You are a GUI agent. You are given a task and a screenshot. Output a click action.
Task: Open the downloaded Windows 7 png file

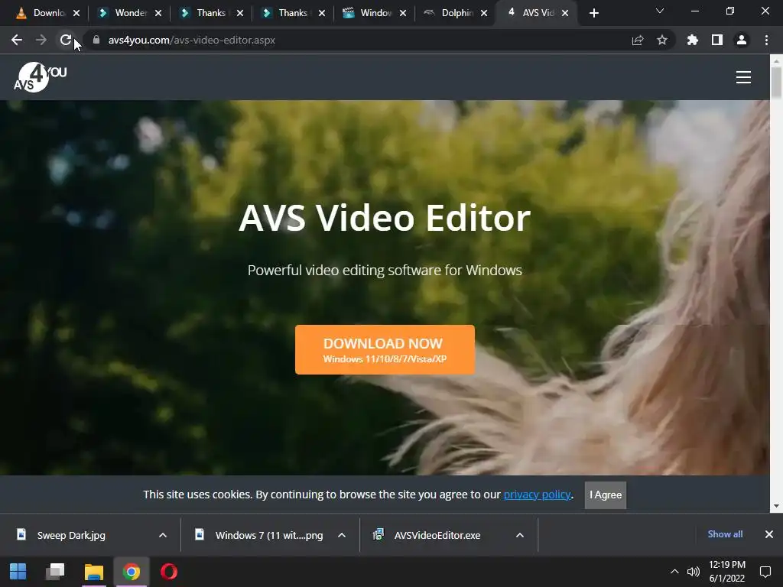click(x=269, y=535)
